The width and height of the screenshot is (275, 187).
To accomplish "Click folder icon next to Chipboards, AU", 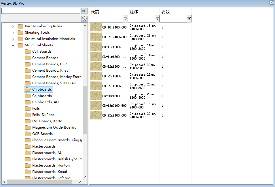I will coord(28,102).
